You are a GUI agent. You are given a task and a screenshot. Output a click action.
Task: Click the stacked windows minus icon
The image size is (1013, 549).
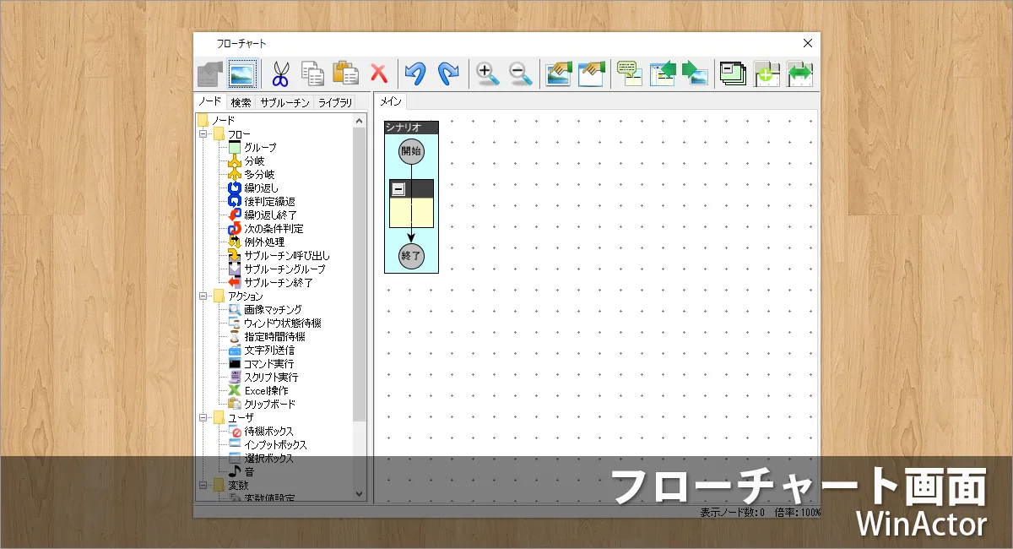click(733, 73)
